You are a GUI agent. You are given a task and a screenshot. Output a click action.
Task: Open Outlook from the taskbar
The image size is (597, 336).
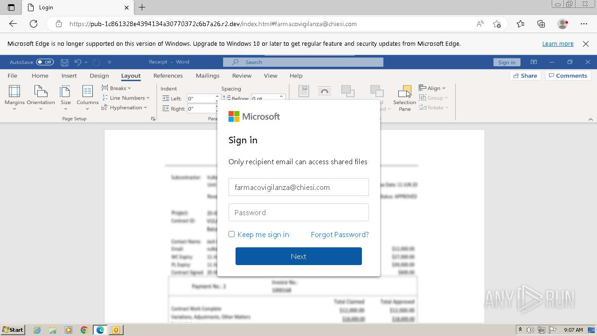(x=116, y=330)
